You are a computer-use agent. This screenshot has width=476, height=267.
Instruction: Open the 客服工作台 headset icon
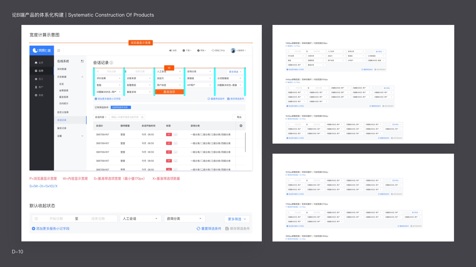click(213, 50)
